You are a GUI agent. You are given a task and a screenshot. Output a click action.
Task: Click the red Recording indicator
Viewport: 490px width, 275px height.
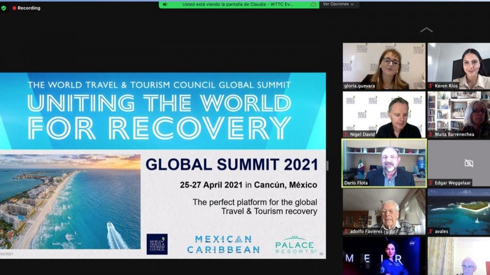tap(26, 8)
